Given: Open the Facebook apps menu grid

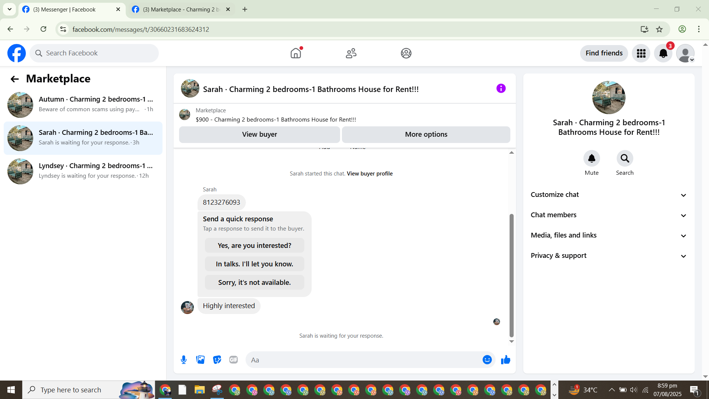Looking at the screenshot, I should pos(641,53).
